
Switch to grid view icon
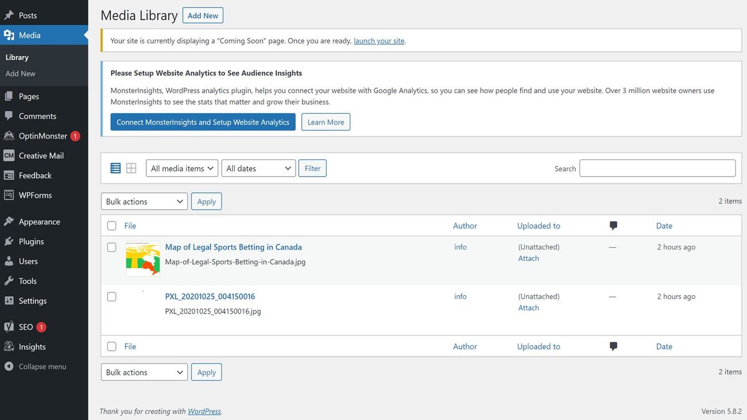pyautogui.click(x=131, y=168)
